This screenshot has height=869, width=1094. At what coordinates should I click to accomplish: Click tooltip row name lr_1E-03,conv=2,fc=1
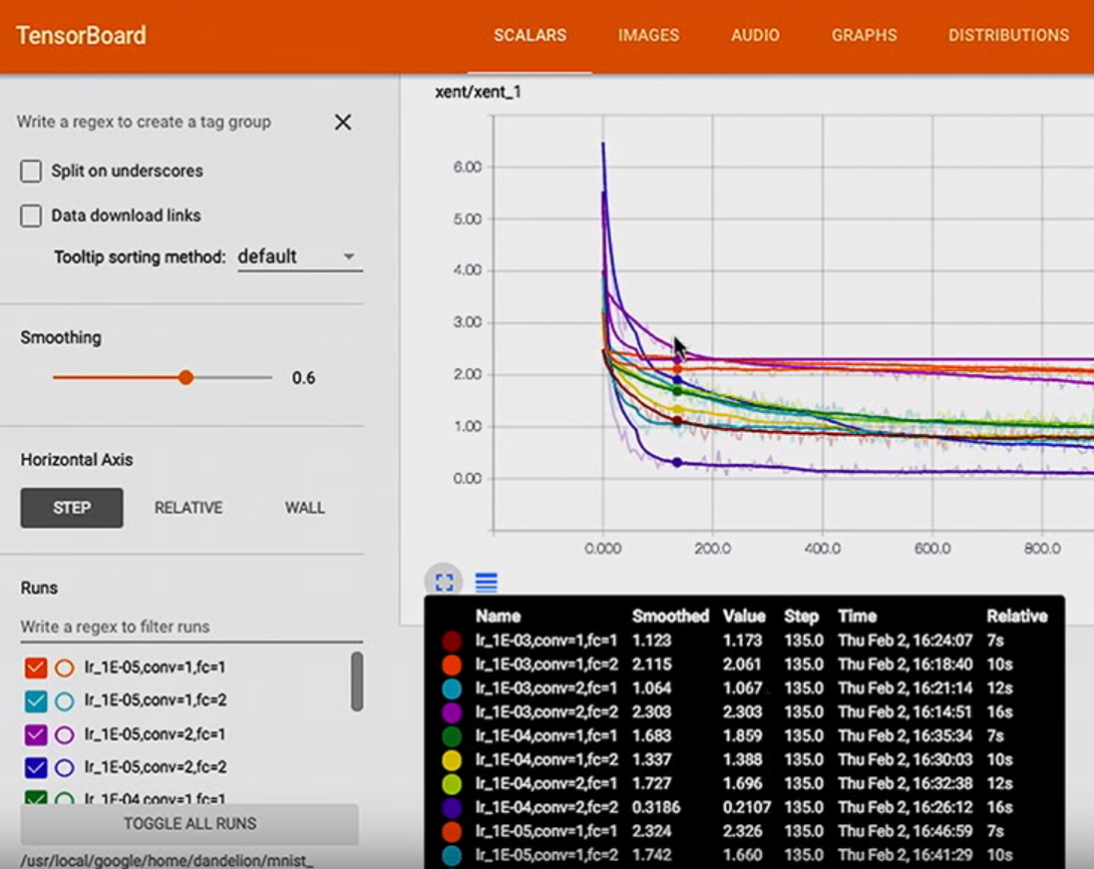[547, 688]
